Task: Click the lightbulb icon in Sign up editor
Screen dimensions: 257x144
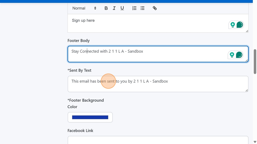Action: point(232,25)
